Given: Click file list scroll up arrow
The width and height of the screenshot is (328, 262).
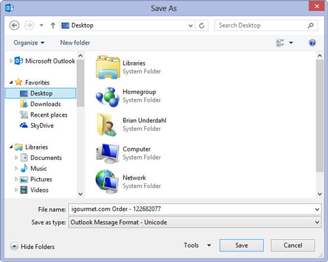Looking at the screenshot, I should tap(319, 56).
